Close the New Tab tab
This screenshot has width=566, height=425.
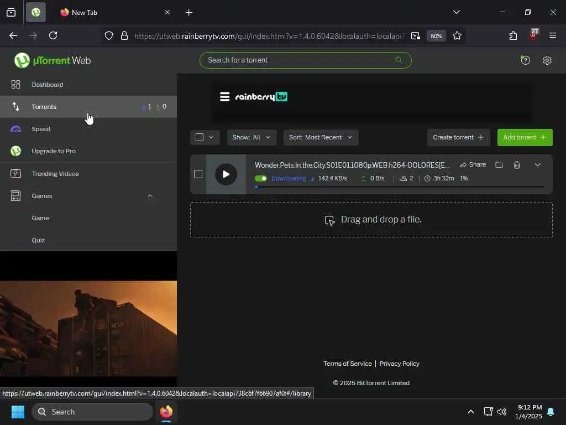[167, 12]
